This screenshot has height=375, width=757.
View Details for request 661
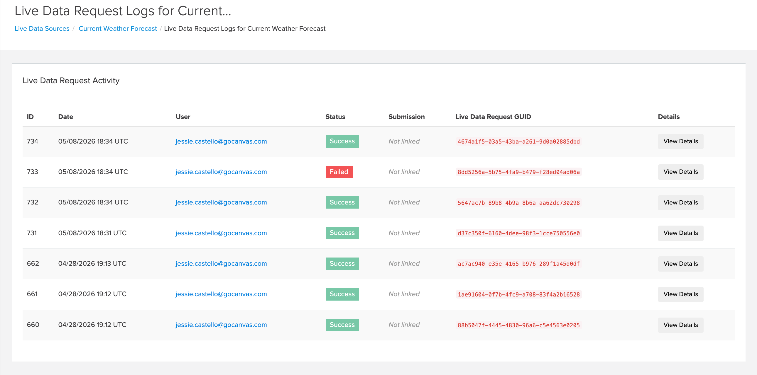point(680,294)
